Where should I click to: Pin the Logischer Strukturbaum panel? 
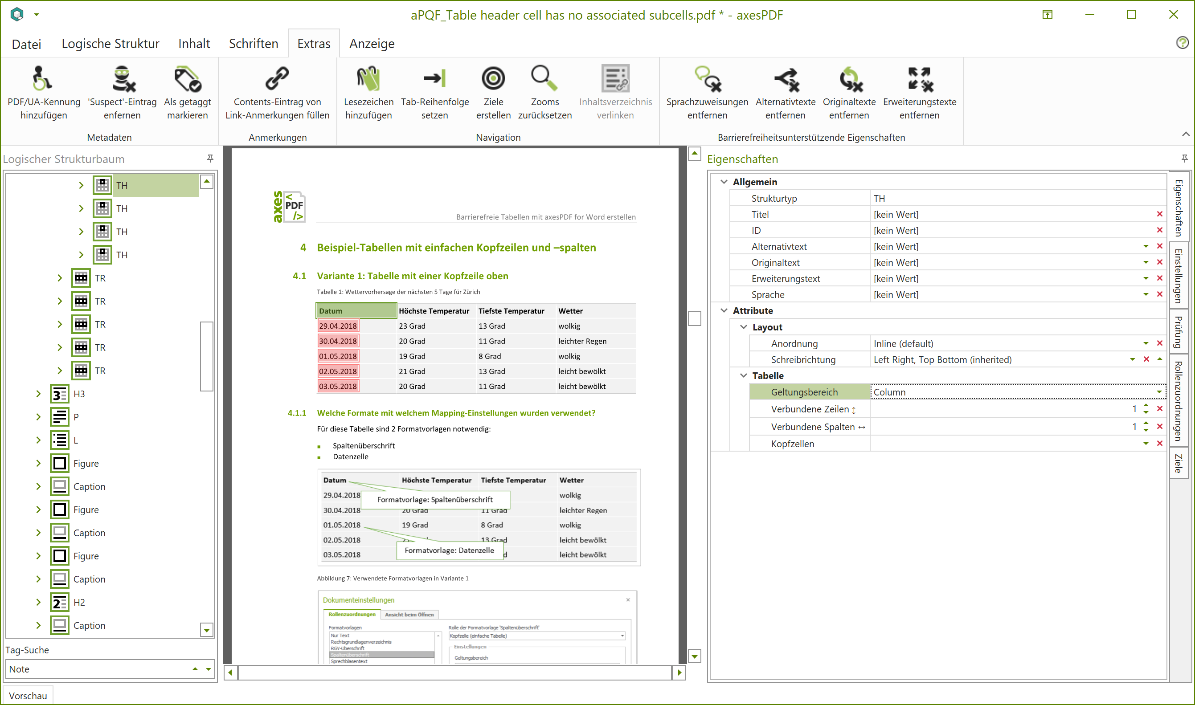click(210, 158)
